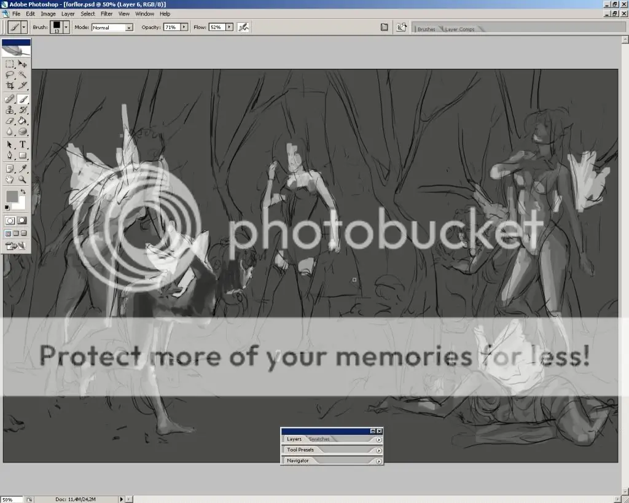This screenshot has height=503, width=629.
Task: Select the Rectangle shape tool
Action: [x=23, y=155]
